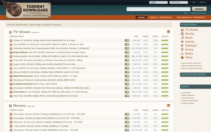Click comment bubble for Passenger (2026) 2160p
This screenshot has height=132, width=211.
pyautogui.click(x=127, y=118)
